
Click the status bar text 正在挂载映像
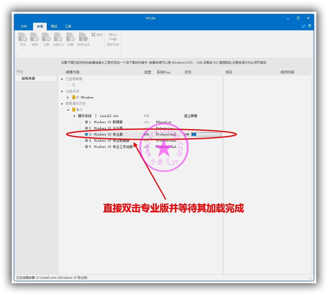[52, 278]
